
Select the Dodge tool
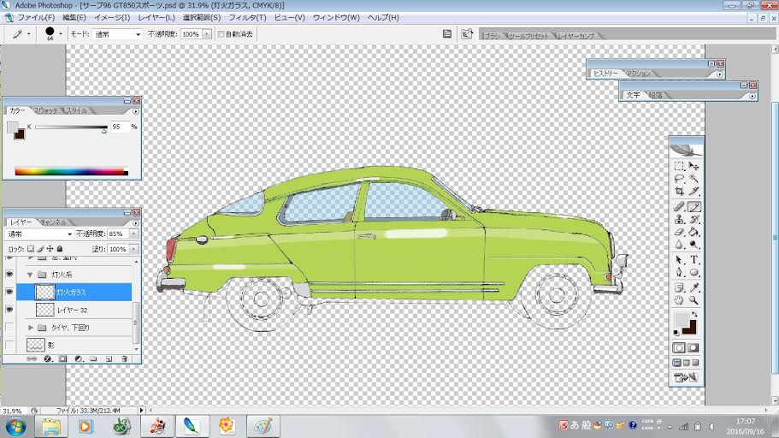click(693, 244)
